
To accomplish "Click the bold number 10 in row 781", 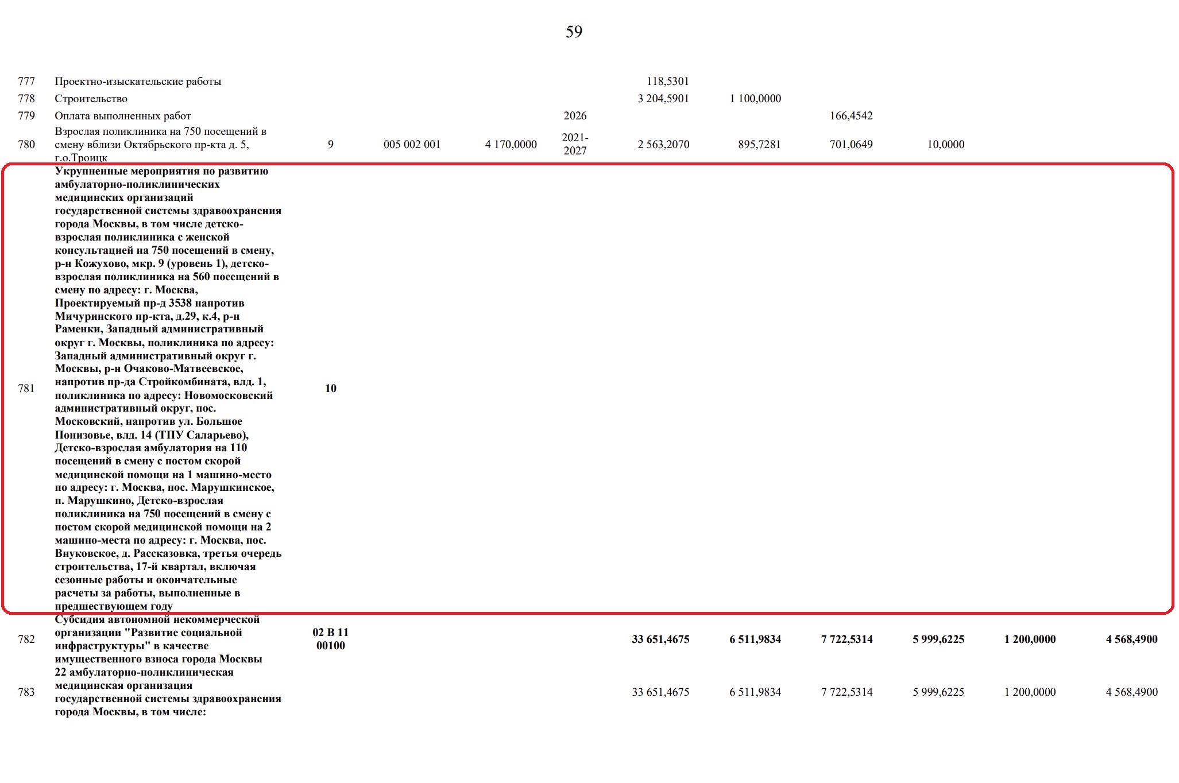I will tap(331, 389).
